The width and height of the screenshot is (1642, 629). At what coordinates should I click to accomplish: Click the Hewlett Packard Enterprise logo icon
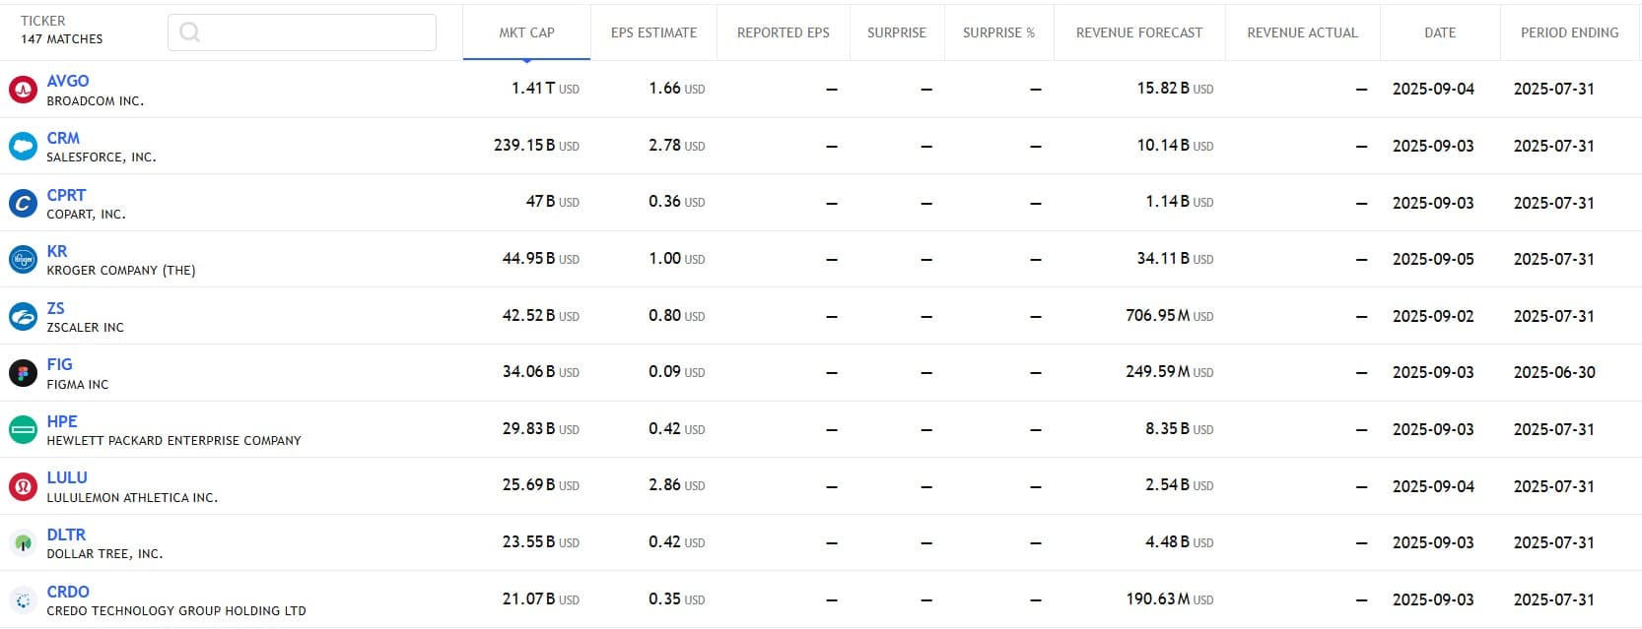pyautogui.click(x=23, y=430)
